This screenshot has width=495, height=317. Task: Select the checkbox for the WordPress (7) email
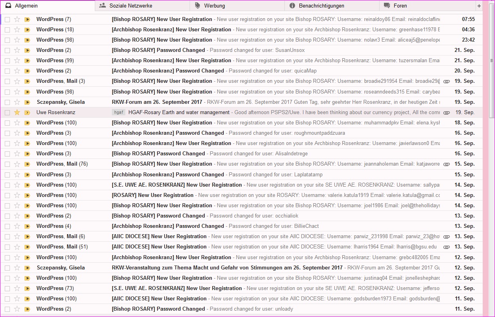7,19
